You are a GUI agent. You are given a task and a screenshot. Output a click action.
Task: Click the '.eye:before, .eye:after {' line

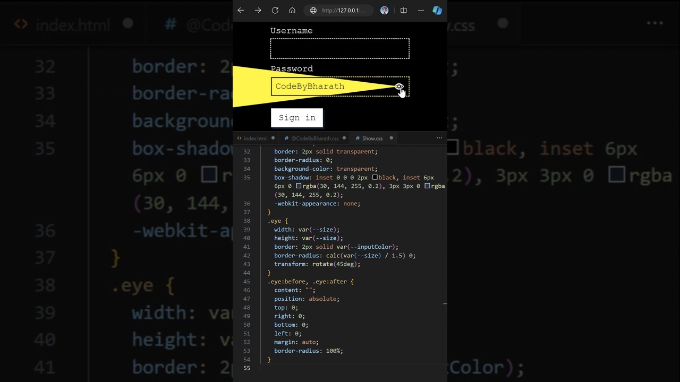[x=310, y=282]
